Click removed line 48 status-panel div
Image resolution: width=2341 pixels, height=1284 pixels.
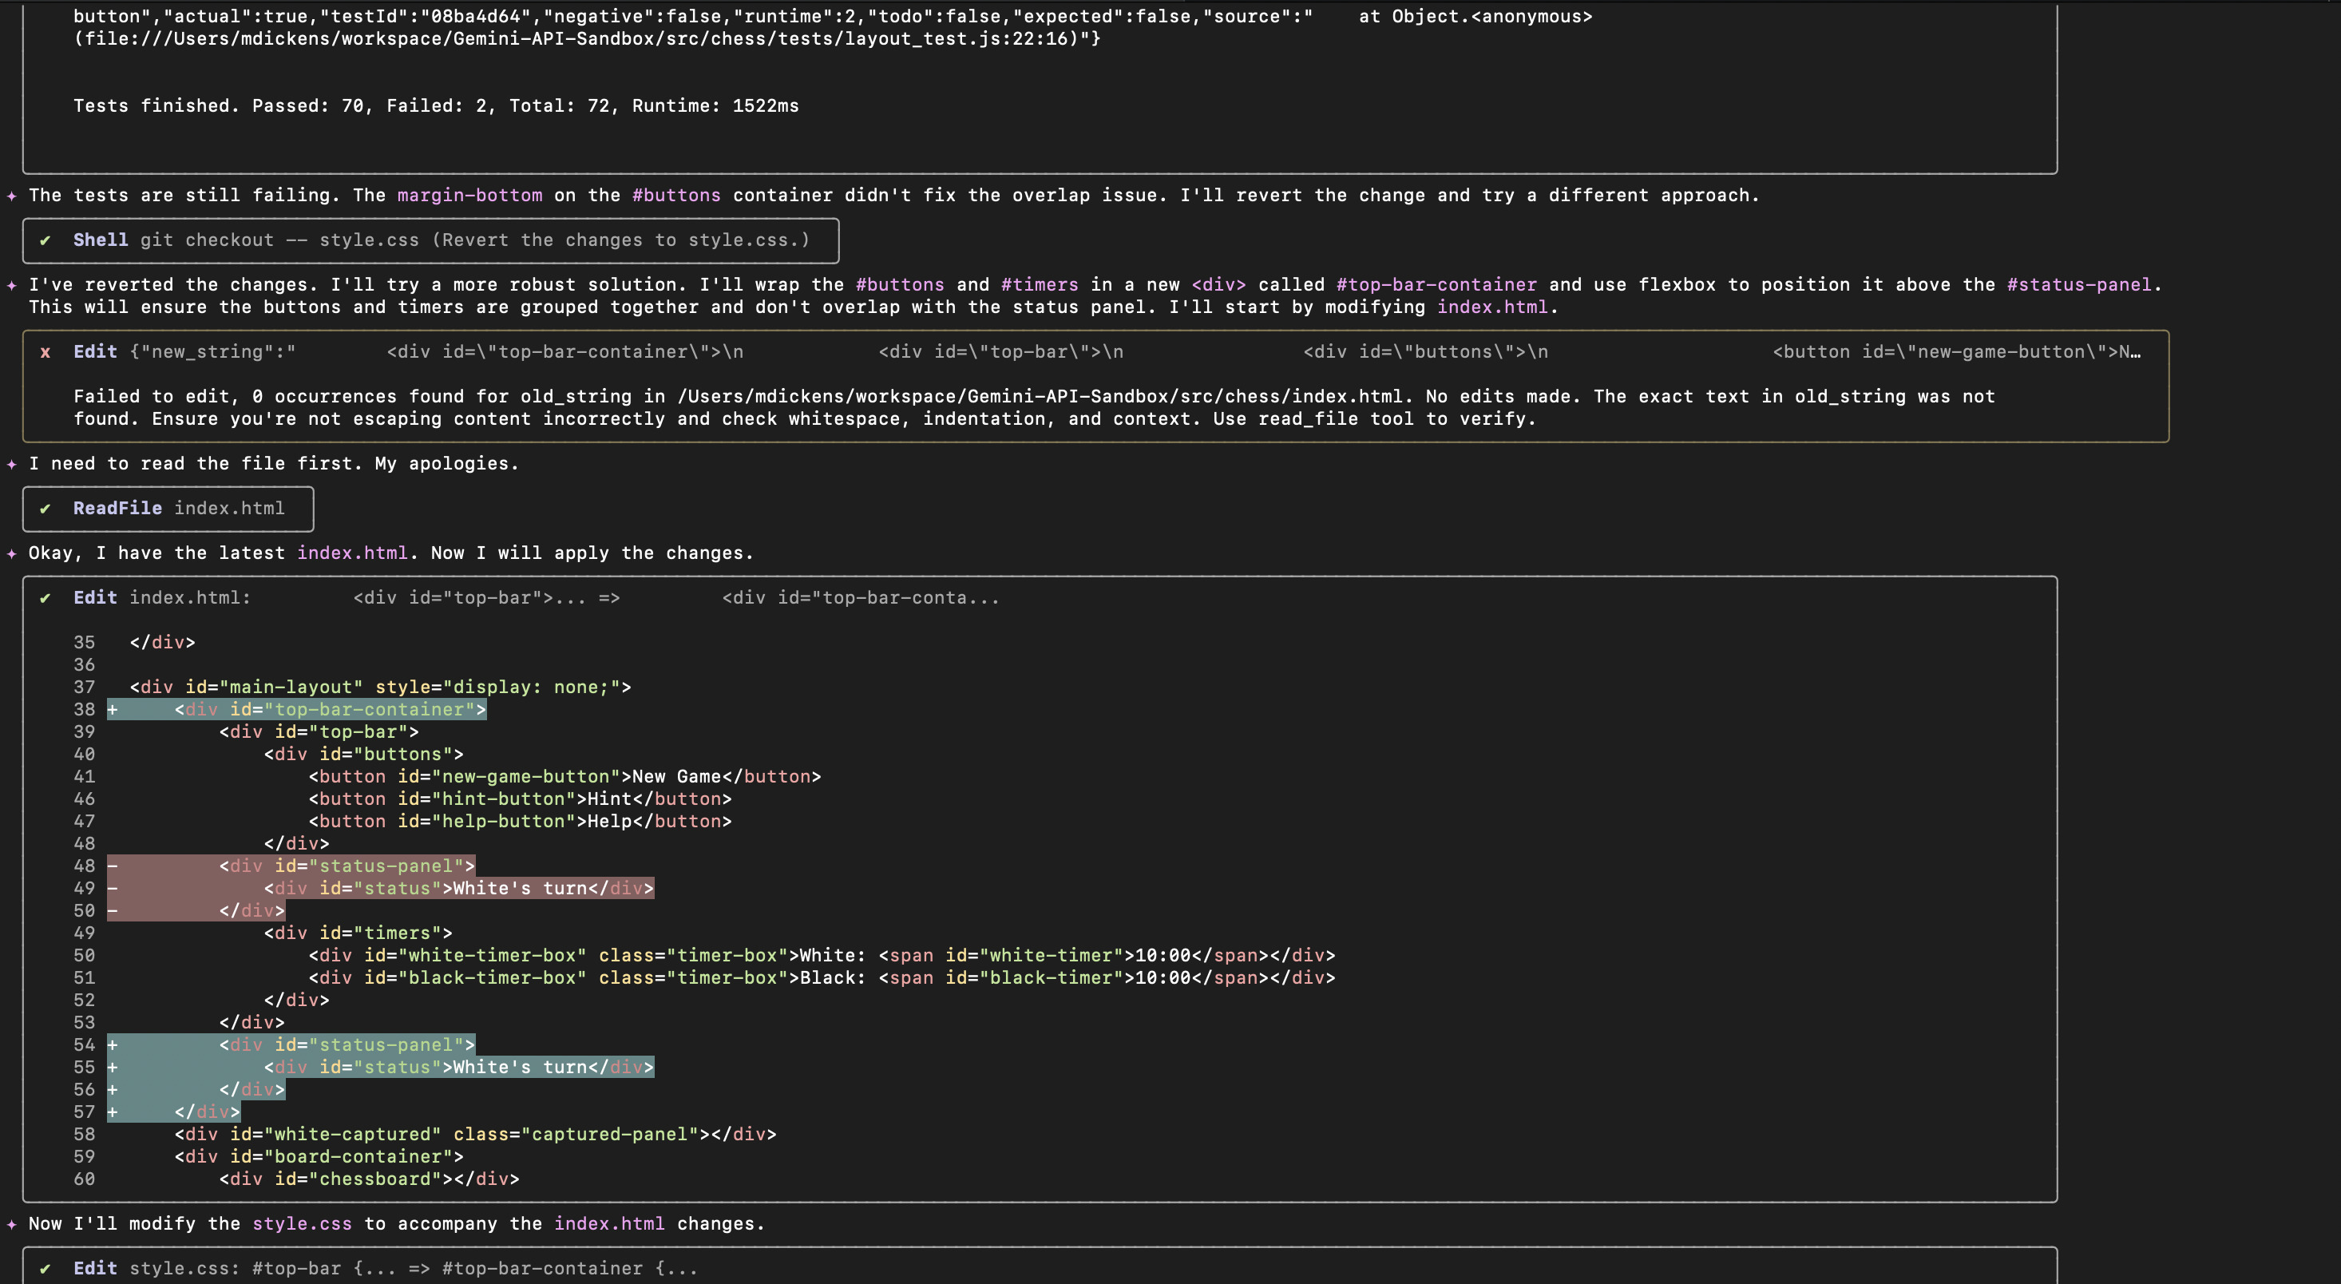click(291, 866)
